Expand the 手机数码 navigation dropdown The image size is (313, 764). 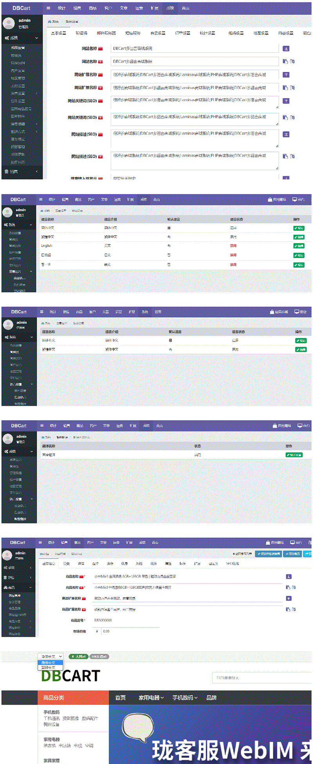click(x=185, y=697)
